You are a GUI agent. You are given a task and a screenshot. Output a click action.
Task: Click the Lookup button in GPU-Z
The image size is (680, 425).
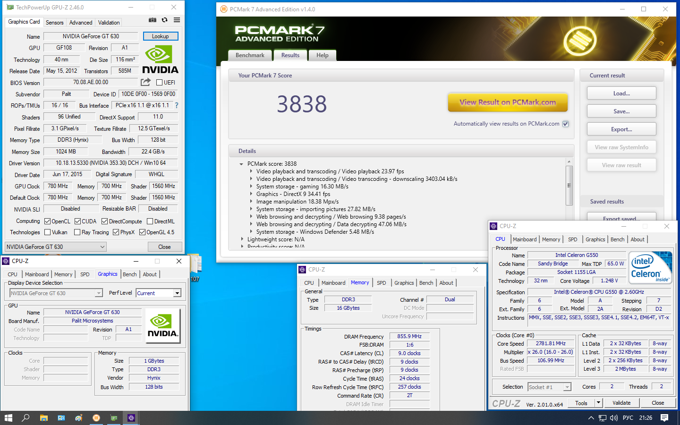(160, 36)
